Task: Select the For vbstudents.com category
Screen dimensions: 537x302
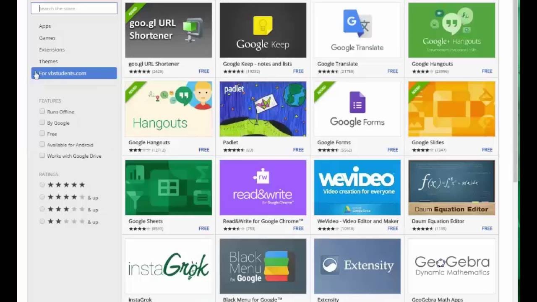Action: click(74, 73)
